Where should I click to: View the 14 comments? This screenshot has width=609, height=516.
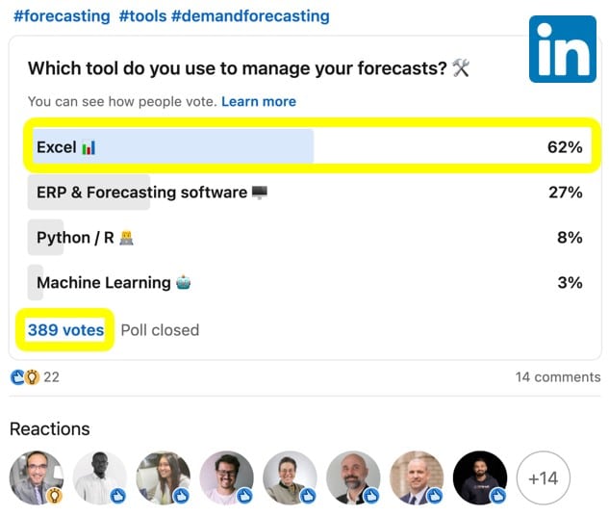558,377
